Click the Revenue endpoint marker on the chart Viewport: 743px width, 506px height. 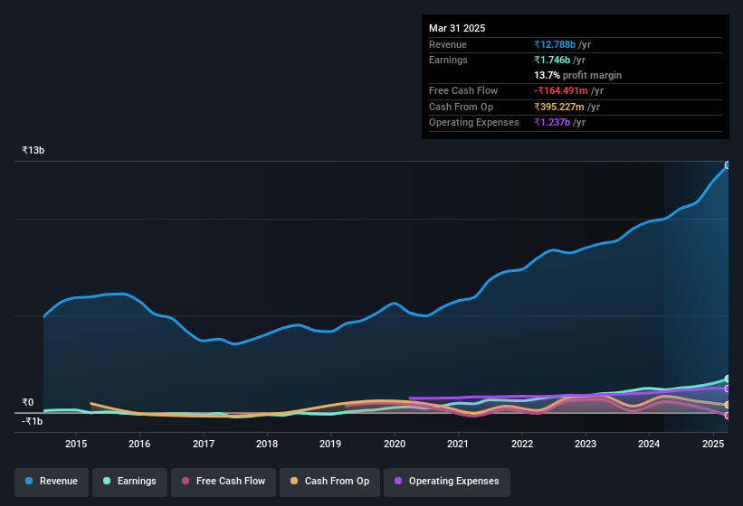click(728, 165)
